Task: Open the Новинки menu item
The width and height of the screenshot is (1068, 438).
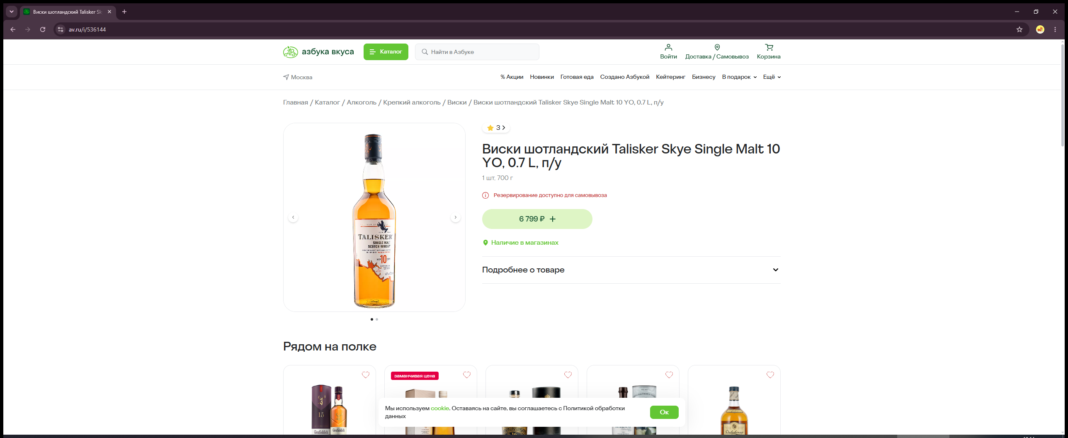Action: pyautogui.click(x=541, y=77)
